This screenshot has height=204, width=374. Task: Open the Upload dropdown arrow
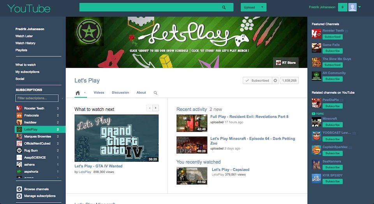(262, 7)
